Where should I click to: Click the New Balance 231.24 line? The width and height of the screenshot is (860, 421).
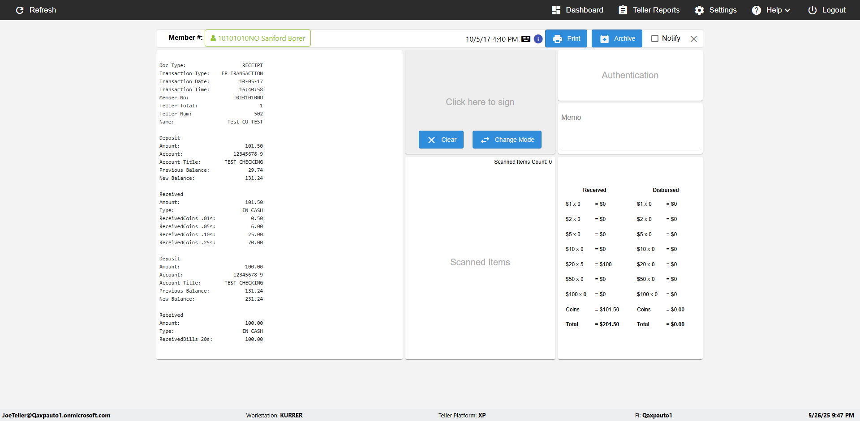tap(211, 299)
